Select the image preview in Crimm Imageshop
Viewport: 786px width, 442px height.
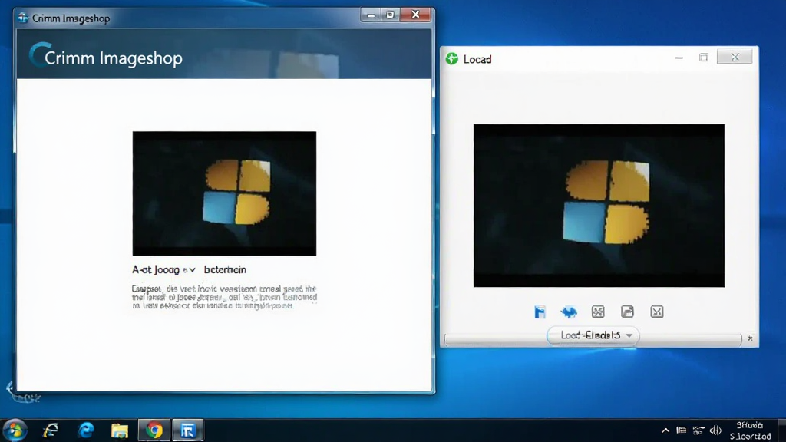[224, 193]
